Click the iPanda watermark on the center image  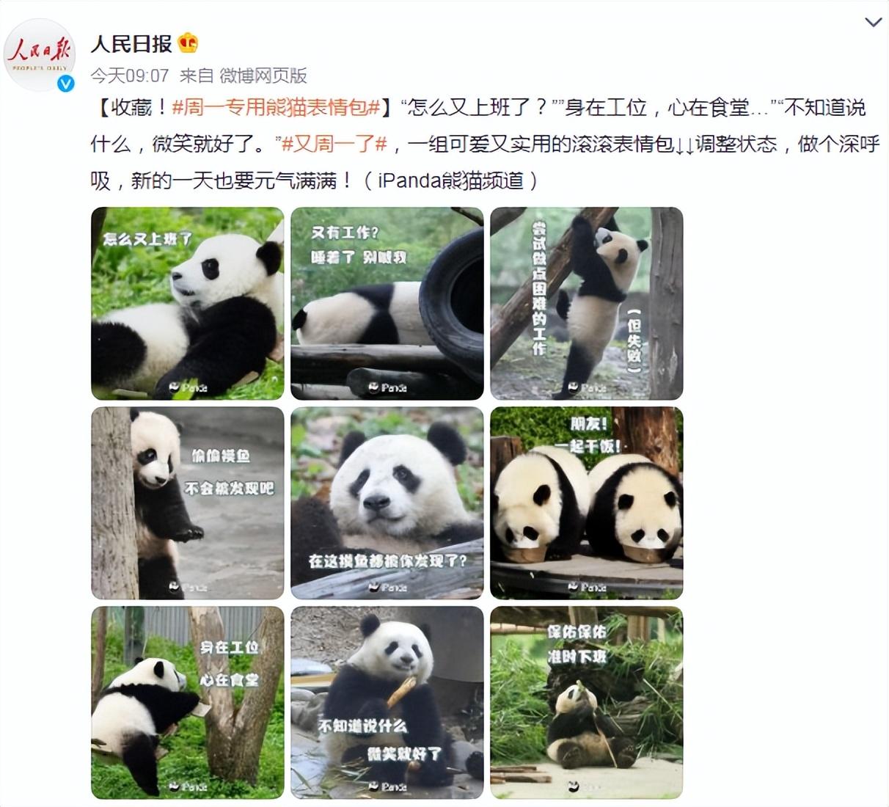pos(387,587)
